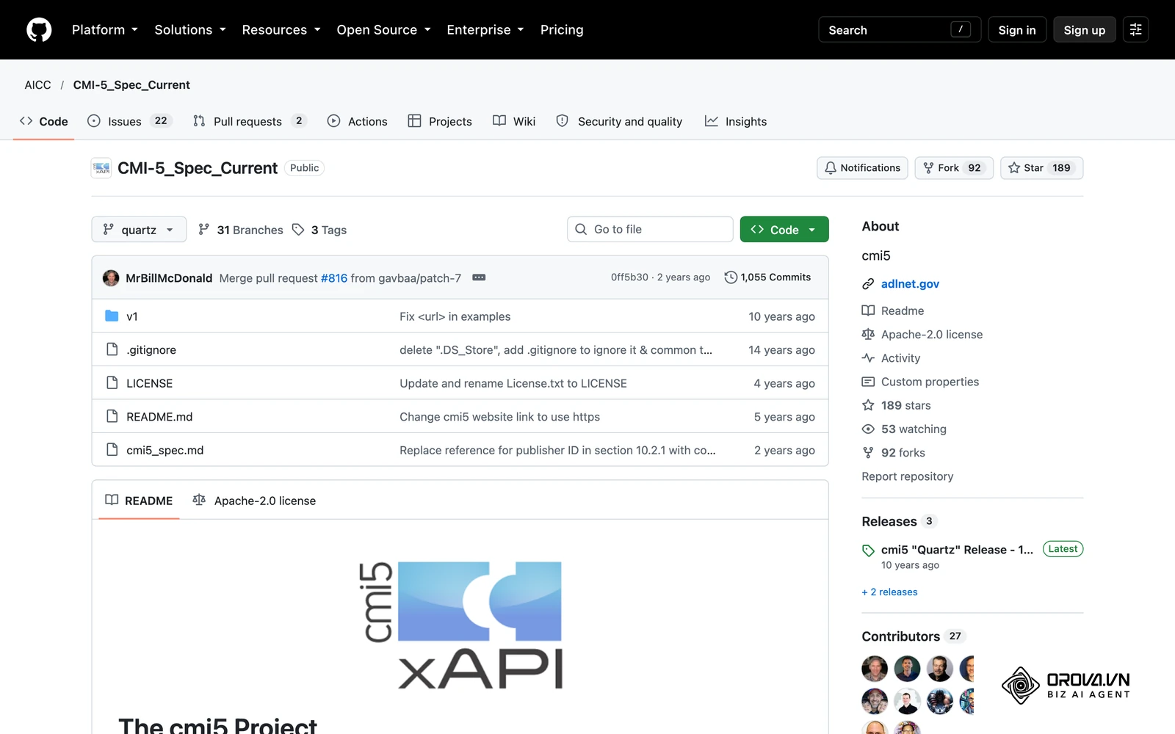Click the commit history clock icon
1175x734 pixels.
731,277
